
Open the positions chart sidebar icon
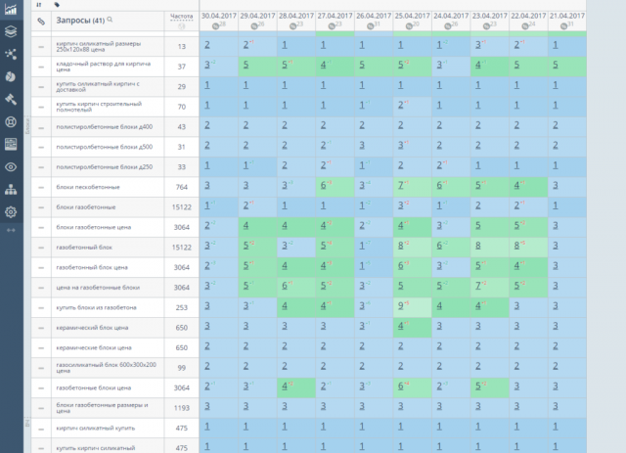pyautogui.click(x=11, y=9)
